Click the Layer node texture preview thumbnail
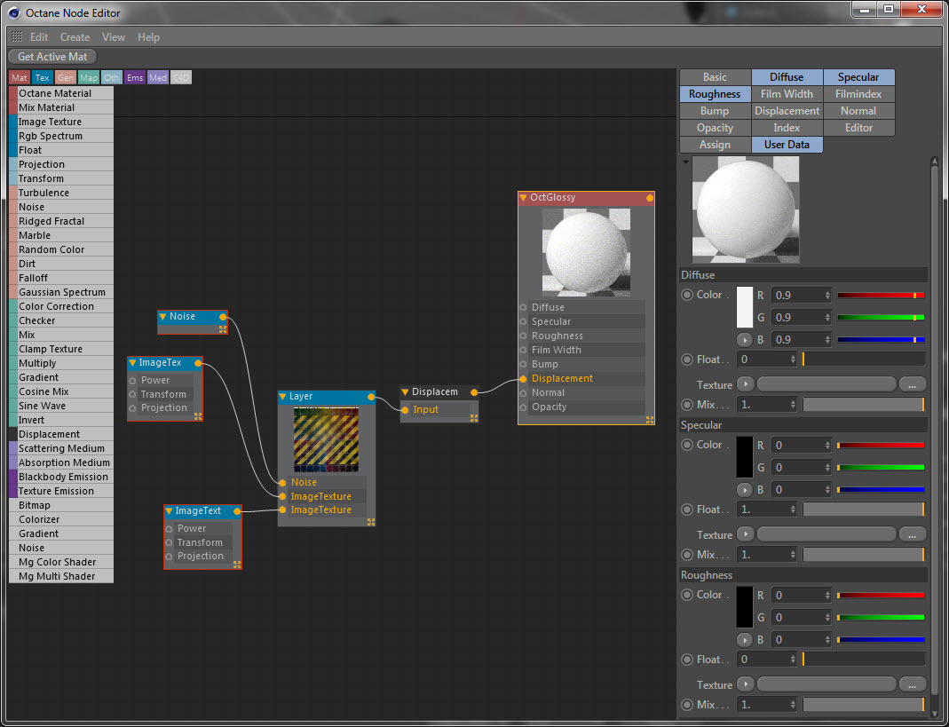Image resolution: width=949 pixels, height=727 pixels. (x=326, y=439)
